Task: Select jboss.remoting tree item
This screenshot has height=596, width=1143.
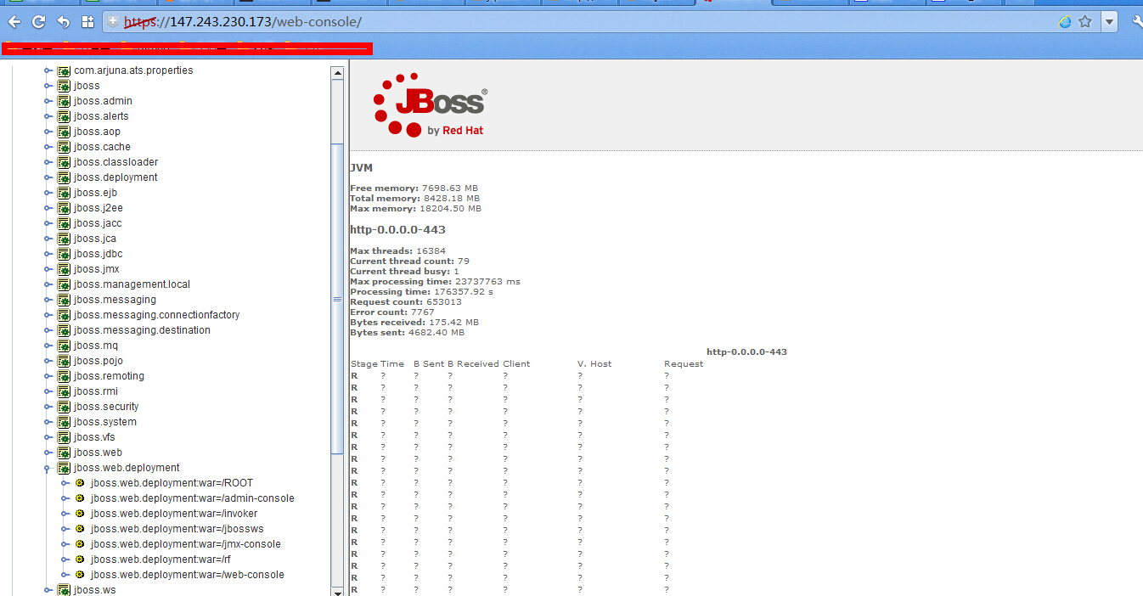Action: pos(109,376)
